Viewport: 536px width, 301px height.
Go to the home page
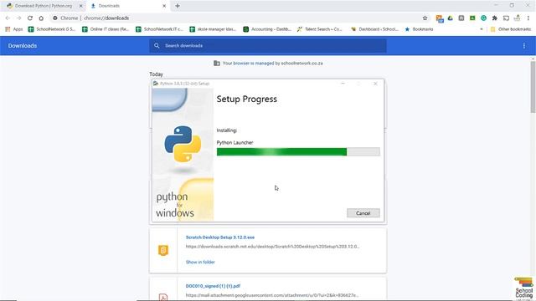click(x=41, y=18)
